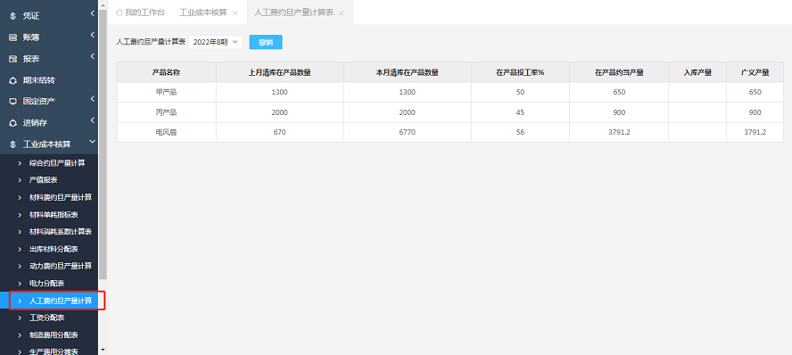The height and width of the screenshot is (355, 792).
Task: Click the 上月清库在产品数量 column header
Action: click(280, 72)
